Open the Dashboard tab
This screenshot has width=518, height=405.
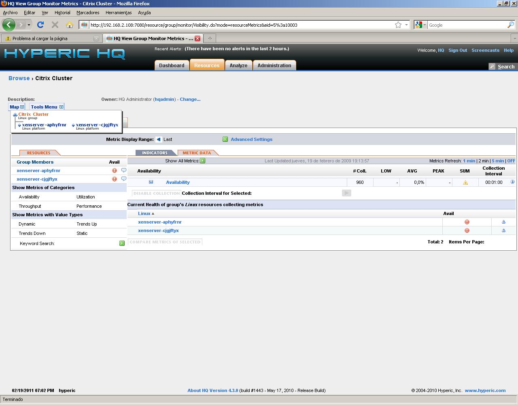click(x=172, y=65)
